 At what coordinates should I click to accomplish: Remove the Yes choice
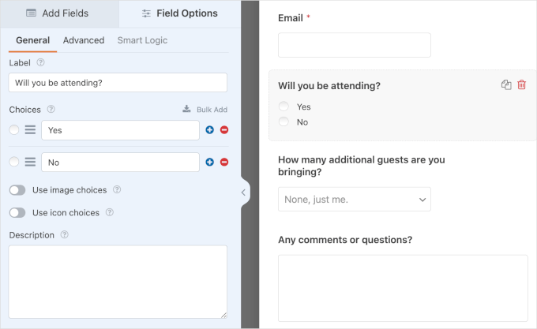(224, 130)
